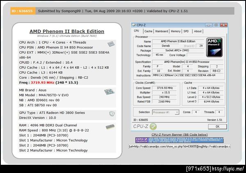Click the SB : ATI SB750 rev 00 line

[38, 105]
